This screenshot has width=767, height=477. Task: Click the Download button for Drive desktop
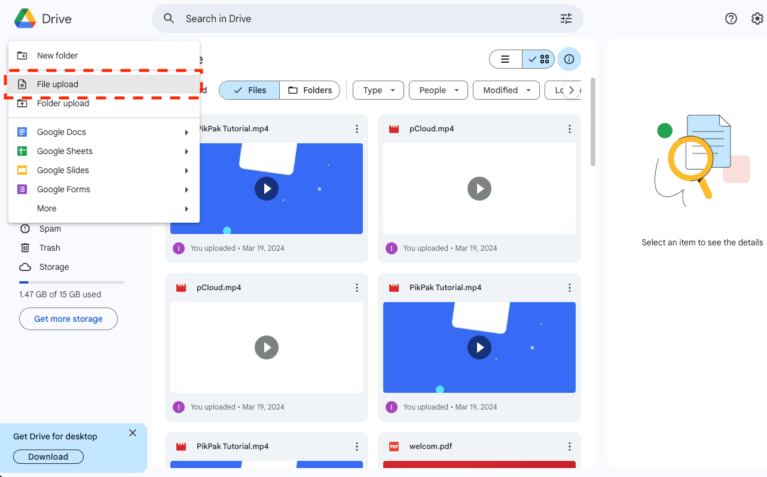[x=48, y=457]
